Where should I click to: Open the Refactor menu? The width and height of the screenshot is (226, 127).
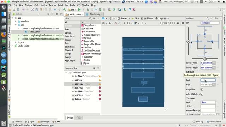coord(53,5)
